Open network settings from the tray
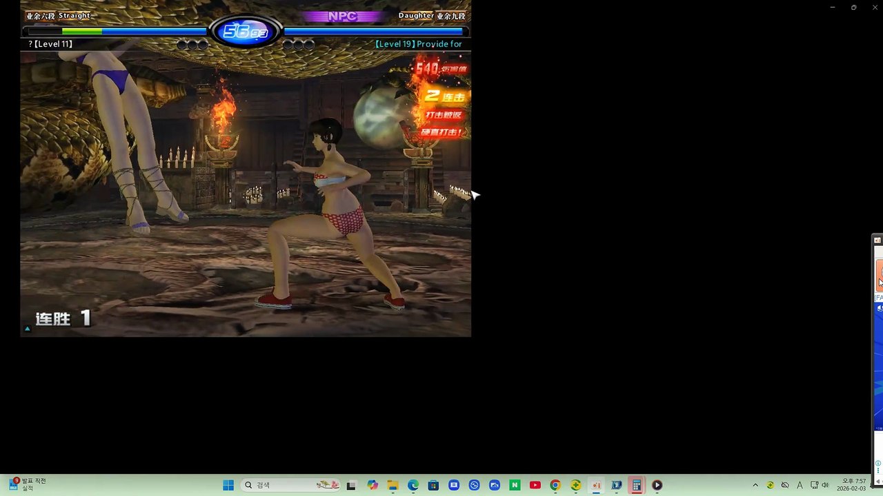Image resolution: width=883 pixels, height=496 pixels. 814,485
